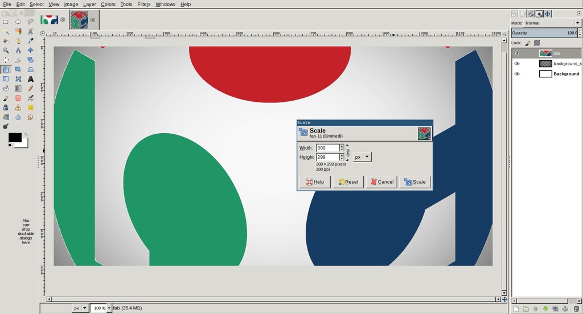Image resolution: width=583 pixels, height=314 pixels.
Task: Select the Heal bandage tool
Action: click(x=31, y=108)
